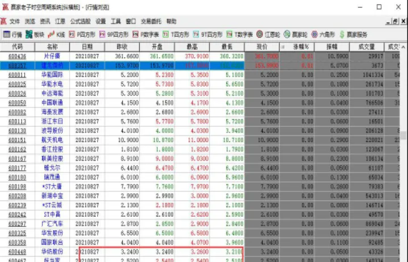
Task: Open stock code 600297 link
Action: (17, 224)
